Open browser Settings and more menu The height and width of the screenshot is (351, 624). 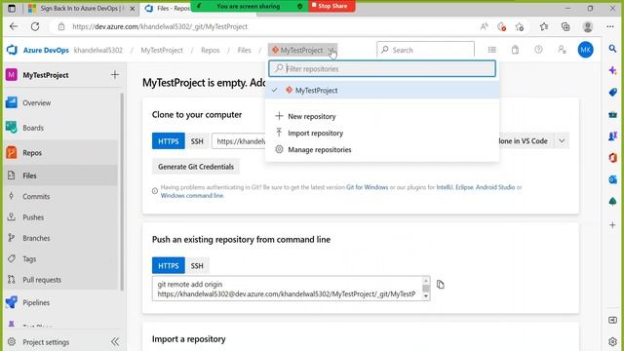[610, 26]
